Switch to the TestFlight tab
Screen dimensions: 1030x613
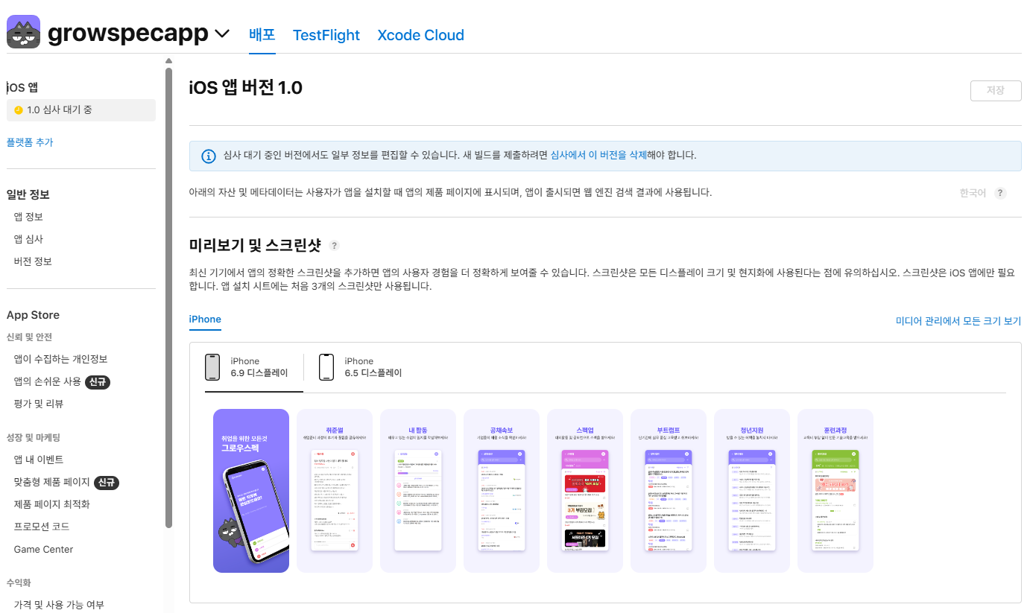(x=326, y=35)
